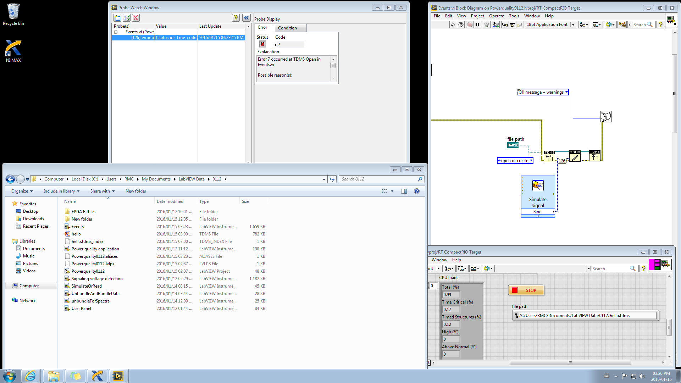Click the Simple Error Handler node
The width and height of the screenshot is (681, 383).
tap(606, 116)
